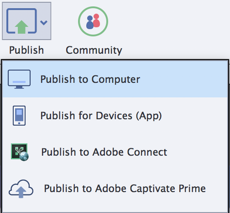Select Publish to Computer menu entry
The height and width of the screenshot is (213, 230).
coord(115,79)
